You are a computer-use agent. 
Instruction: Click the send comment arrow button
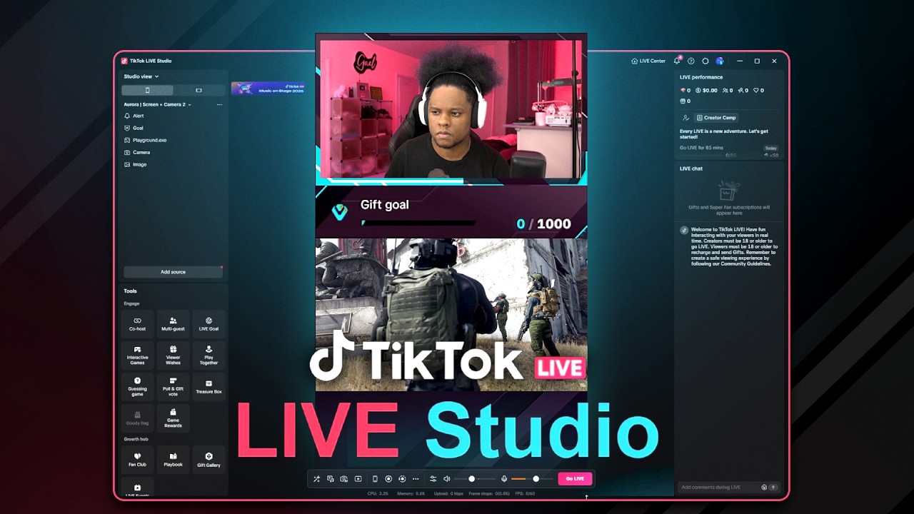click(x=773, y=487)
